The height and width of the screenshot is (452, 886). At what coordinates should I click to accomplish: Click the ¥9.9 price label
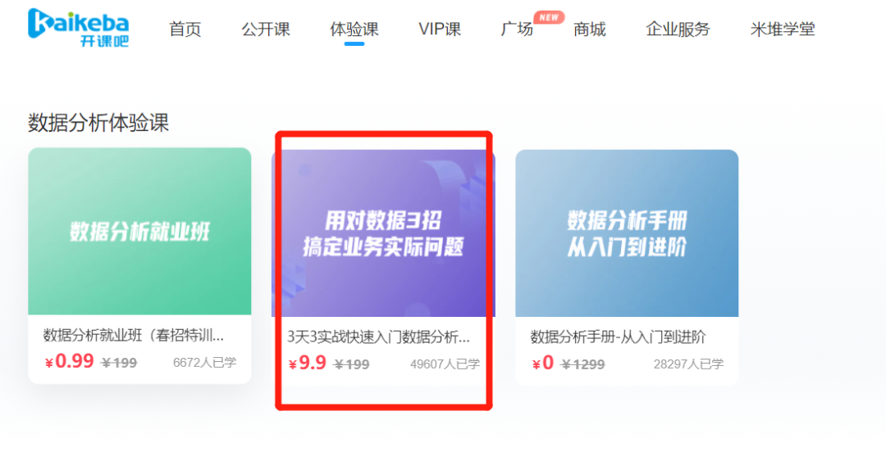308,363
